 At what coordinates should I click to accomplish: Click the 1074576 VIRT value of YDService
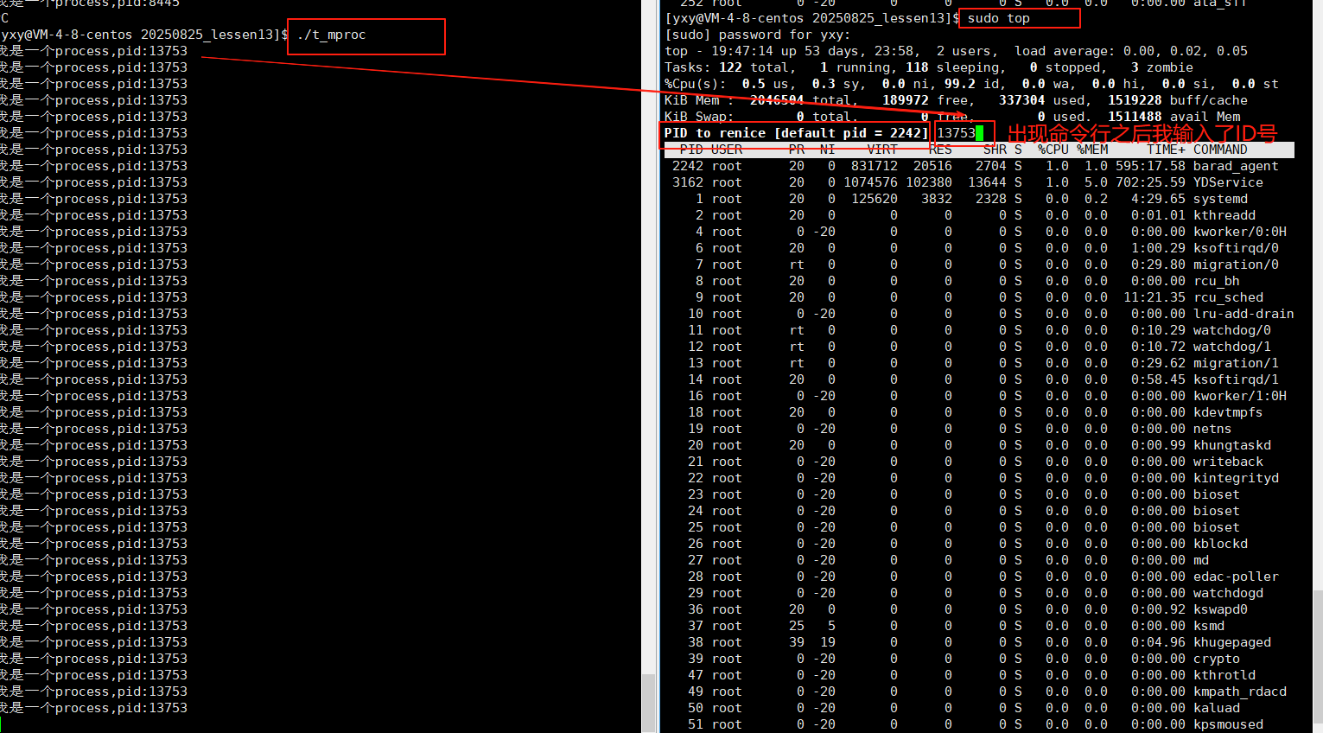pyautogui.click(x=870, y=182)
